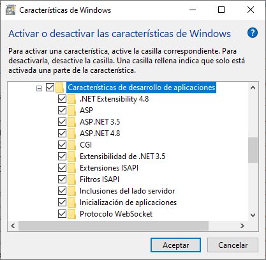Uncheck Características de desarrollo de aplicaciones checkbox
The height and width of the screenshot is (260, 266).
point(50,88)
